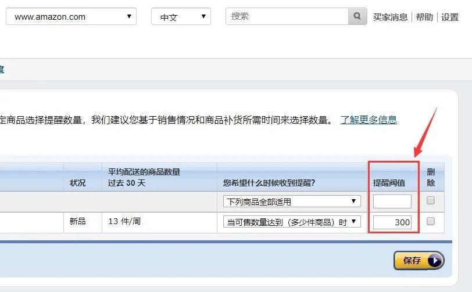Click the 状况 column header

tap(78, 183)
